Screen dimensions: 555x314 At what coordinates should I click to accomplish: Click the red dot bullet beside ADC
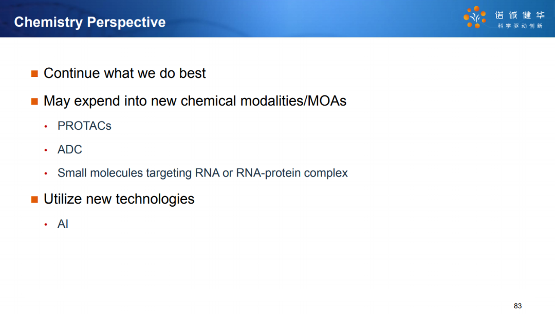tap(46, 150)
